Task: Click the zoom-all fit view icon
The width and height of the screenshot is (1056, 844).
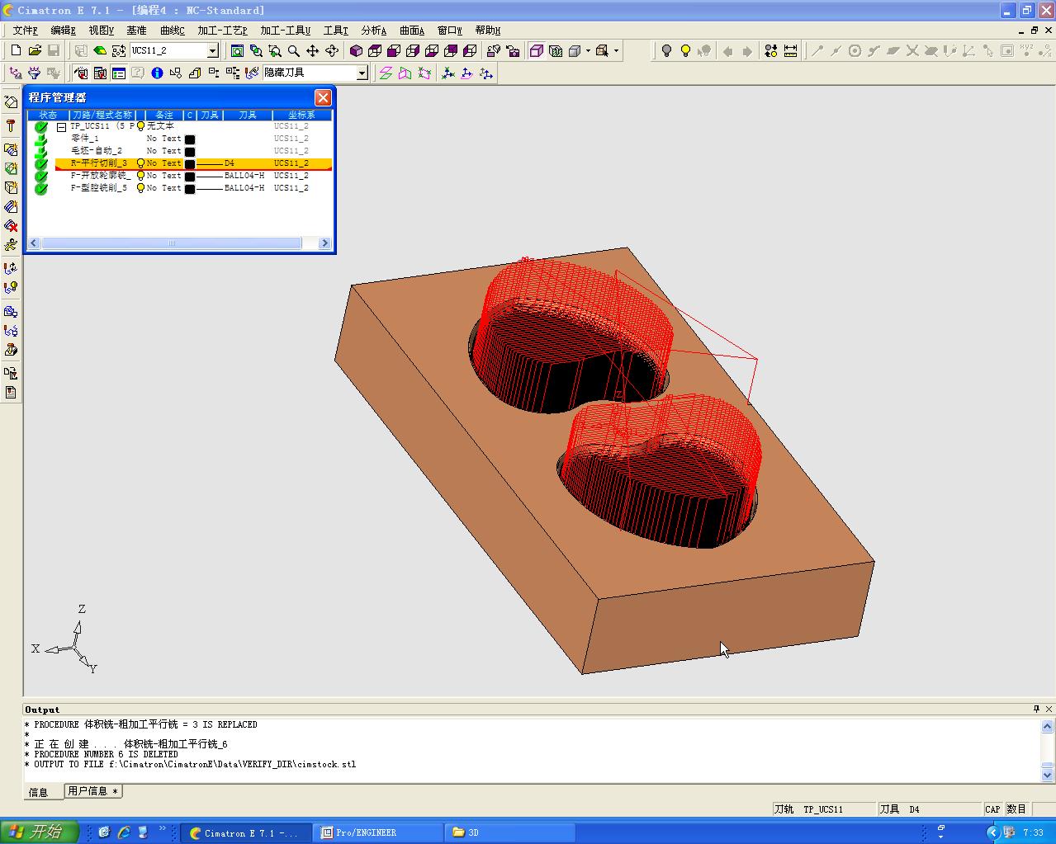Action: 237,51
